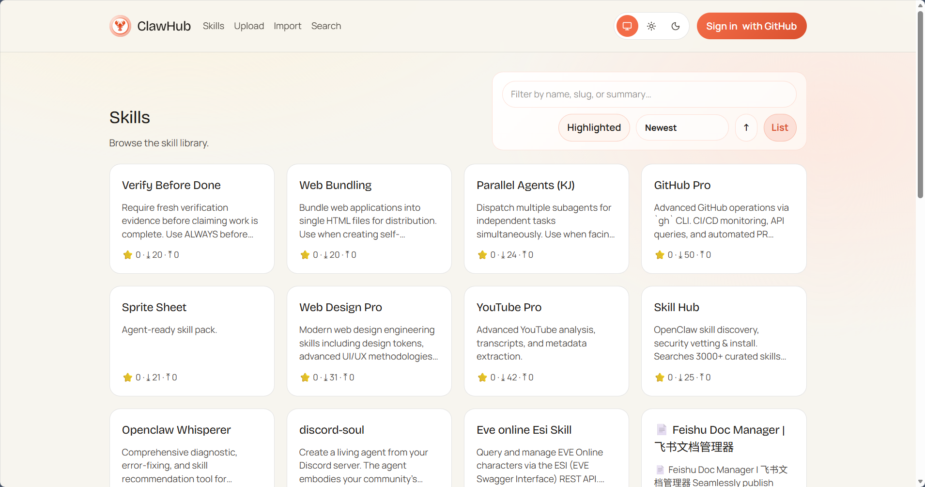
Task: Click the scrollbar down arrow
Action: tap(920, 482)
